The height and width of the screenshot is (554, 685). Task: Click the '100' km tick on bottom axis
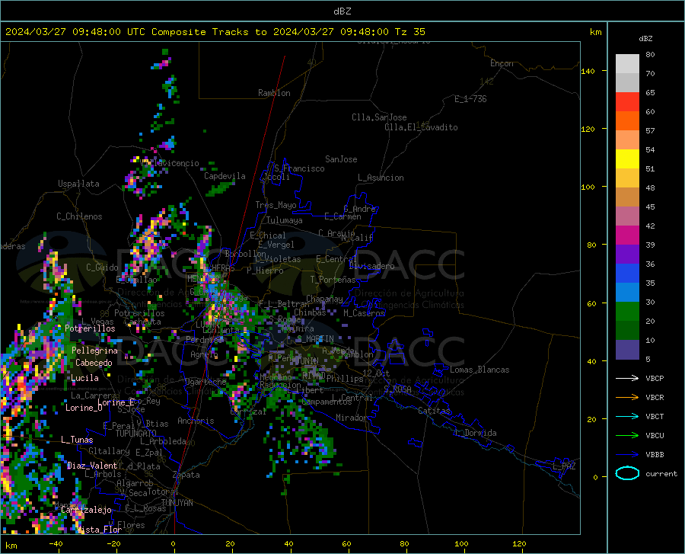pyautogui.click(x=461, y=543)
